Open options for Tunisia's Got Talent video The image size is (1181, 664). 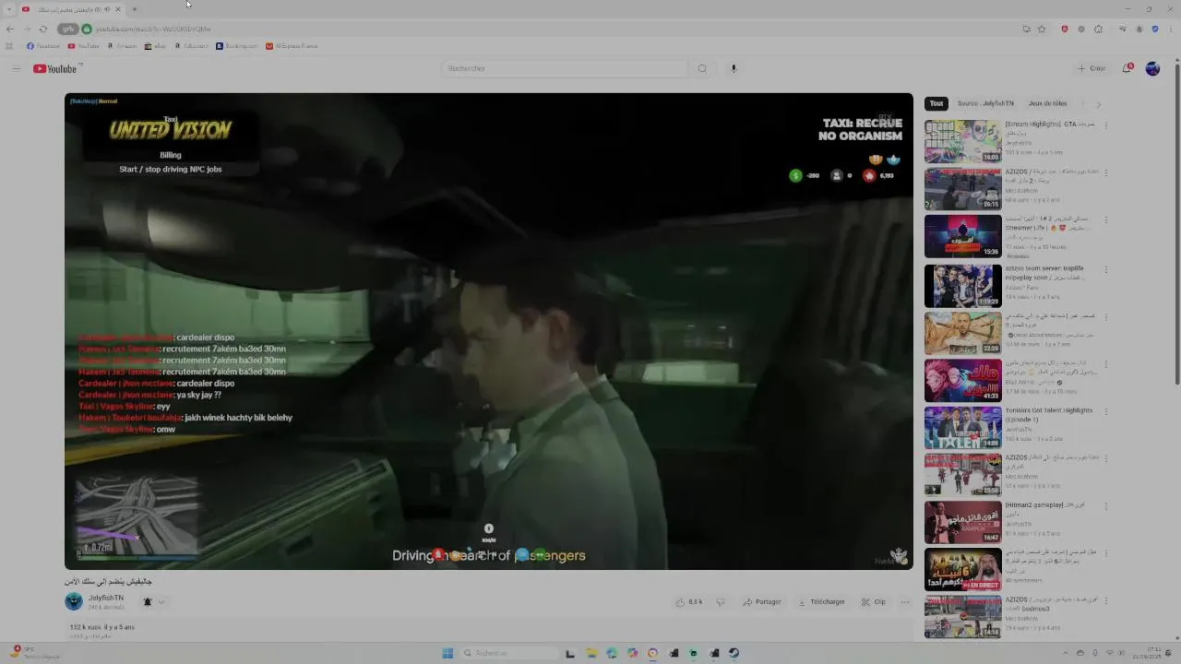[1105, 411]
